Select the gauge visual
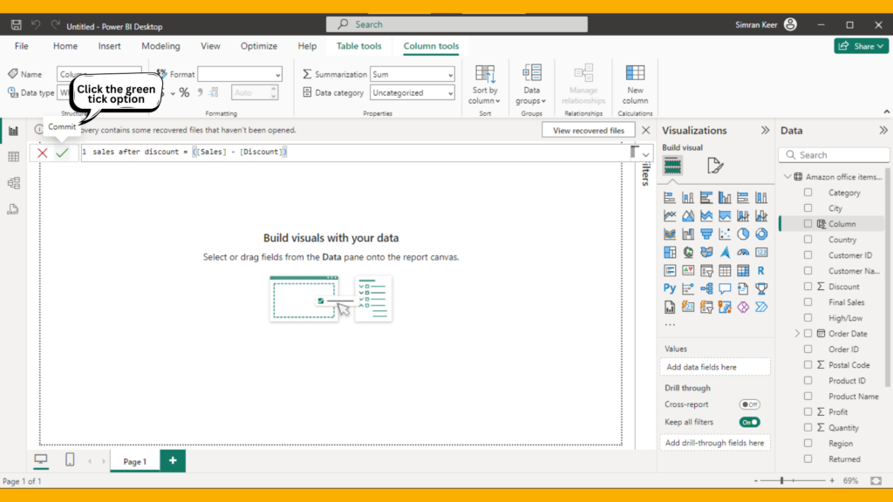Screen dimensions: 893x502 [743, 252]
